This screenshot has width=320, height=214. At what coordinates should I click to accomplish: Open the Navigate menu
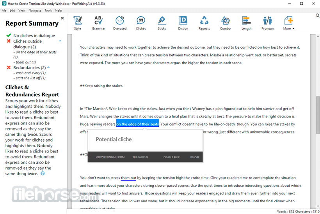click(x=35, y=11)
